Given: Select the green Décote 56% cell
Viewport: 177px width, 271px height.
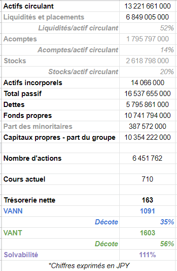Looking at the screenshot, I should 147,244.
